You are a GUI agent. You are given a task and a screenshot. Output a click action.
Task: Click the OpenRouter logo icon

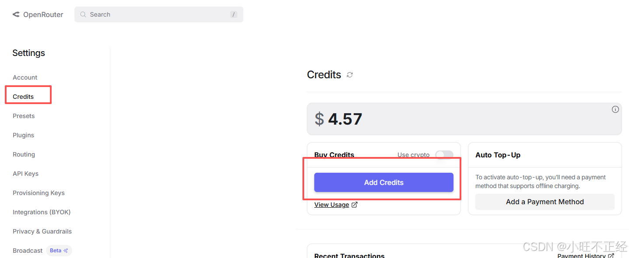[16, 14]
